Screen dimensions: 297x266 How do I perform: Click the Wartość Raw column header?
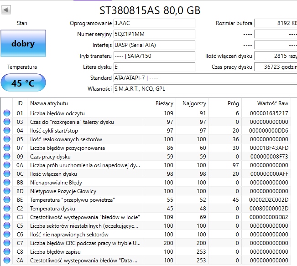pyautogui.click(x=272, y=103)
